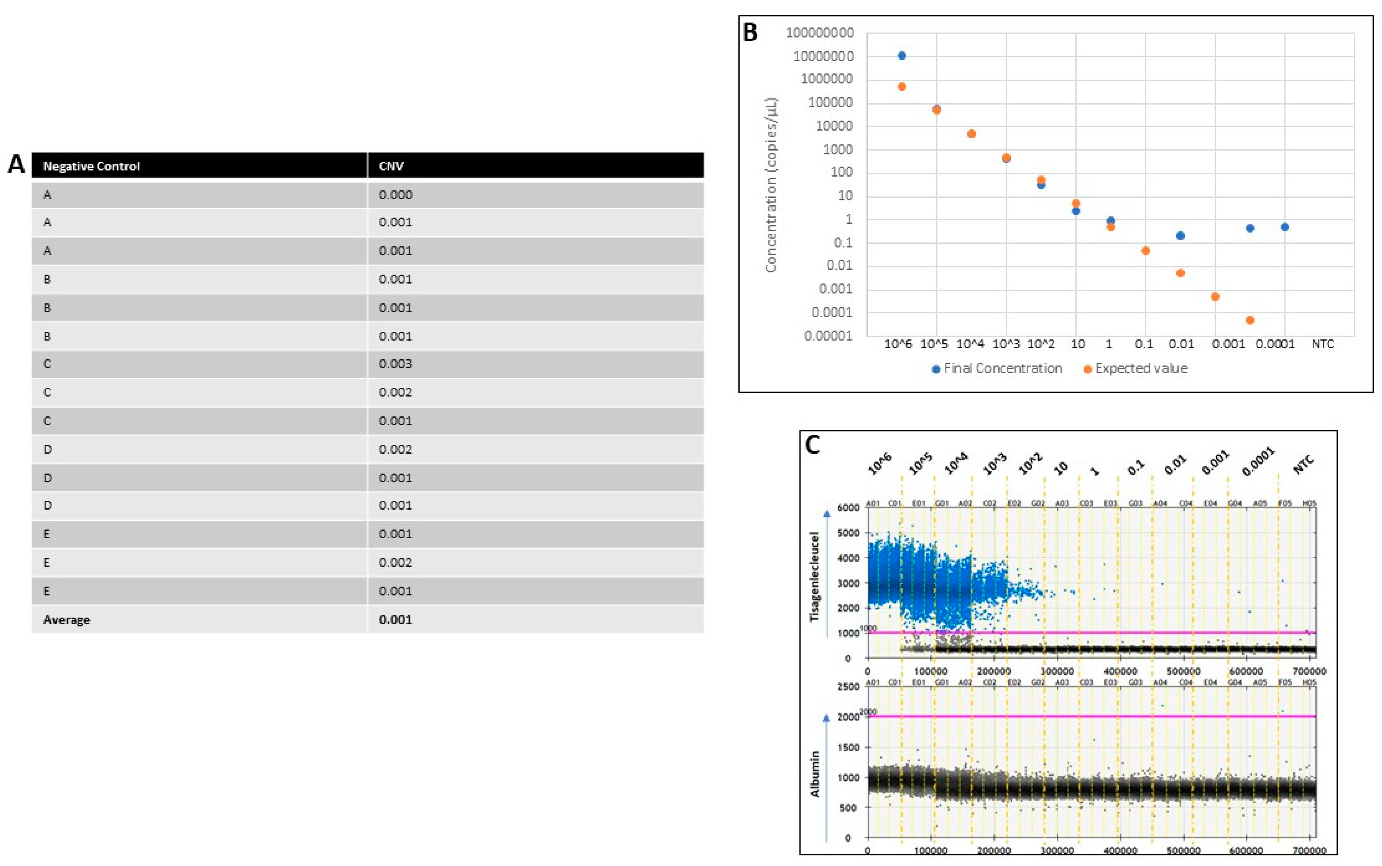Click the rotated NTC label above panel C

point(1303,464)
